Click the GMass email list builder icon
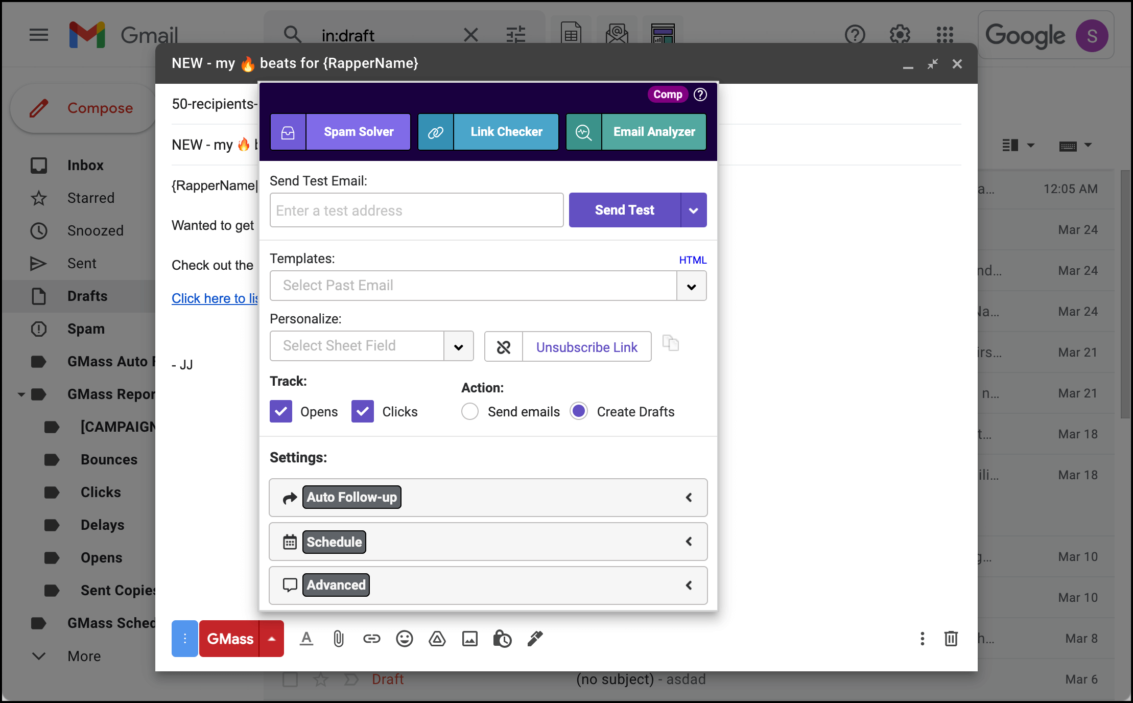Image resolution: width=1133 pixels, height=703 pixels. pyautogui.click(x=617, y=34)
